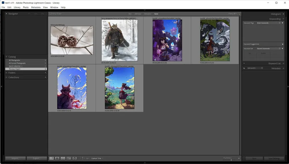
Task: Select Attribute filter tab in Library Filter
Action: [138, 14]
